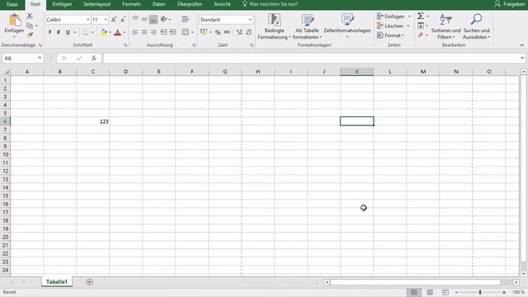528x297 pixels.
Task: Decrease font size with small A
Action: click(x=123, y=20)
